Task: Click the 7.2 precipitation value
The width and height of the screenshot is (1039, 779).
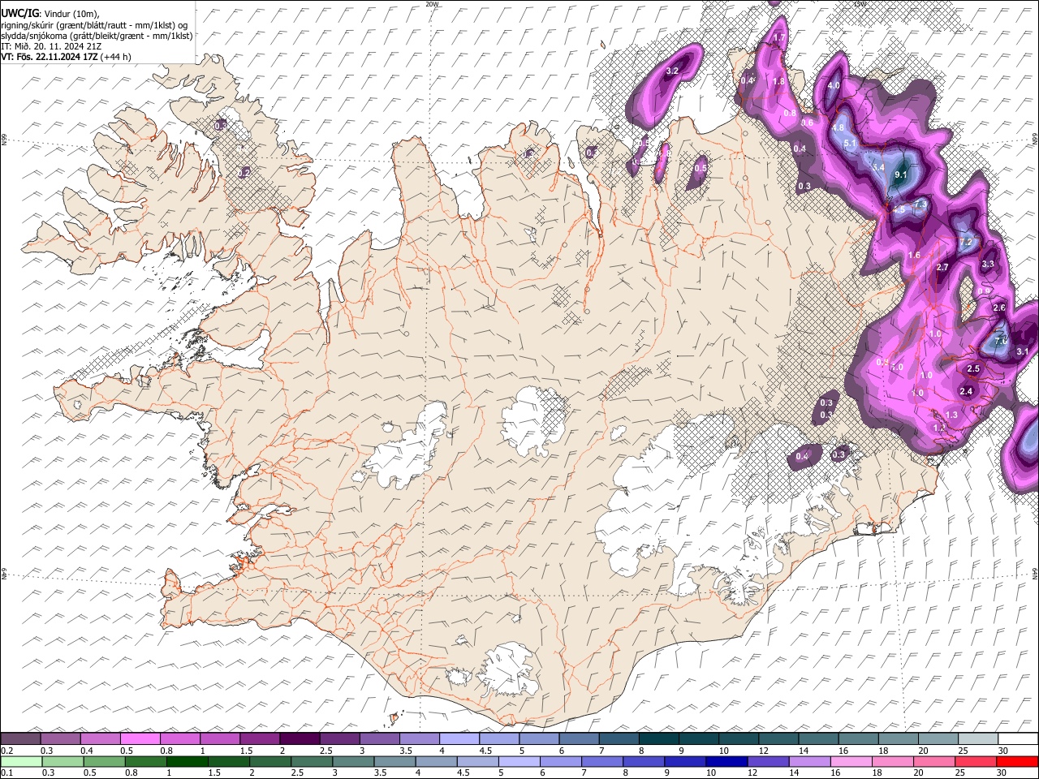Action: click(x=966, y=242)
